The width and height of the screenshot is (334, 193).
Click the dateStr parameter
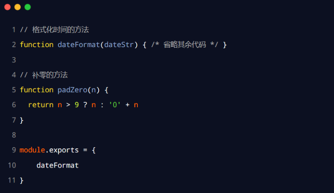pyautogui.click(x=119, y=45)
